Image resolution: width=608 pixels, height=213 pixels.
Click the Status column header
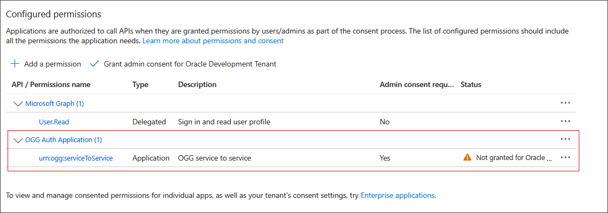click(470, 84)
